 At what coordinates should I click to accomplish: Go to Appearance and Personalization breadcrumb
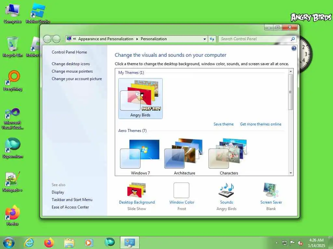106,39
